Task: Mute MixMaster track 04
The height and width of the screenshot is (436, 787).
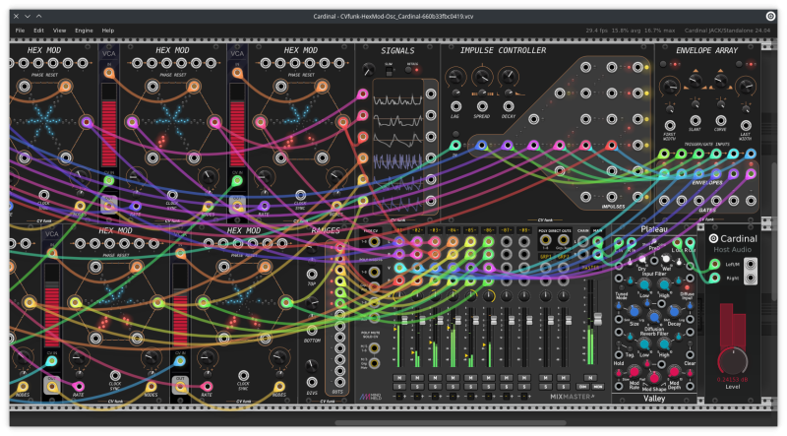Action: 453,378
